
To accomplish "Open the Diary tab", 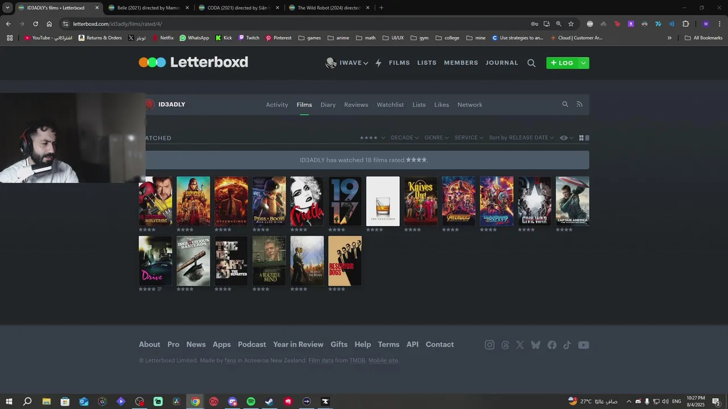I will pyautogui.click(x=328, y=105).
